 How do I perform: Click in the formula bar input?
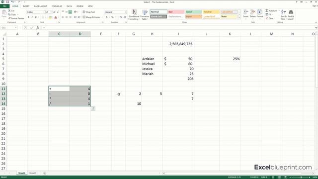click(178, 28)
